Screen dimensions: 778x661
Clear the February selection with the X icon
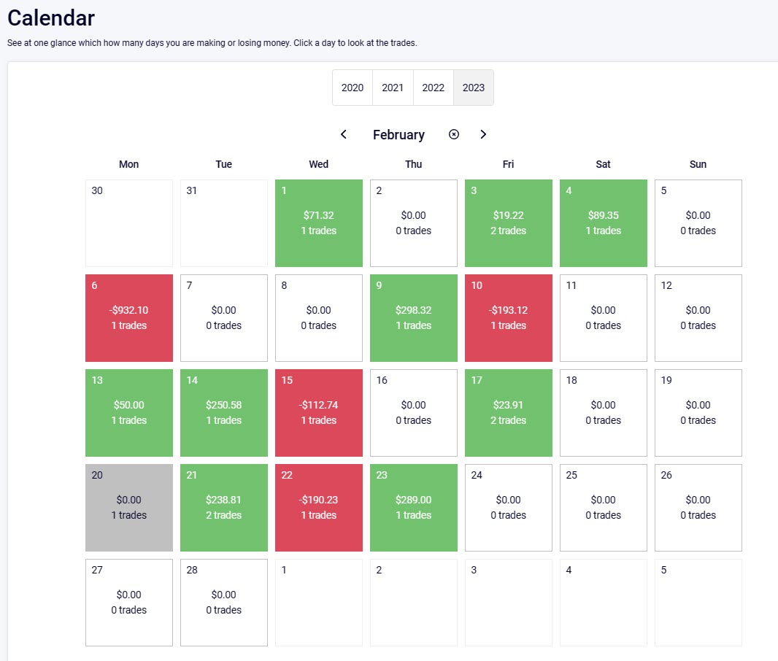click(454, 134)
